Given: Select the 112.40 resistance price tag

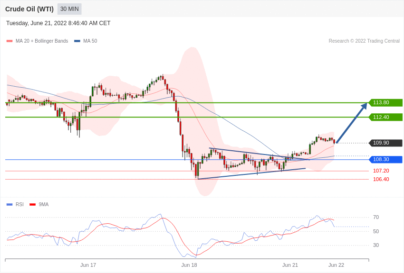Looking at the screenshot, I should 385,117.
